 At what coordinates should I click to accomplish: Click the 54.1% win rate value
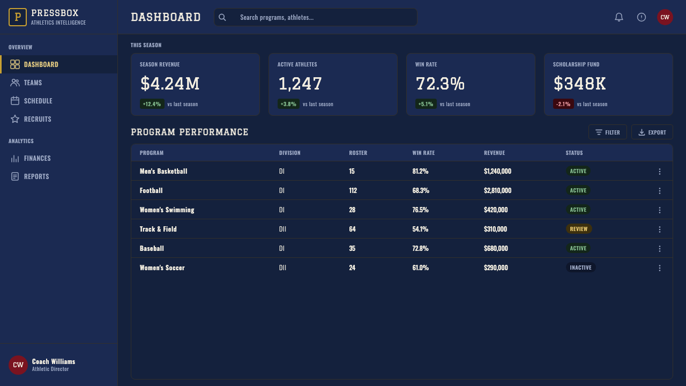click(420, 229)
